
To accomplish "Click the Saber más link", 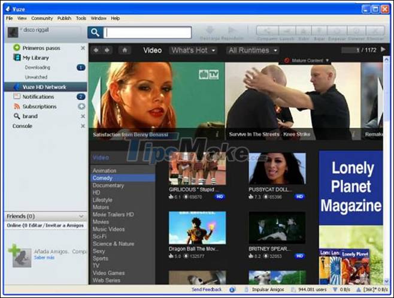I will 44,257.
